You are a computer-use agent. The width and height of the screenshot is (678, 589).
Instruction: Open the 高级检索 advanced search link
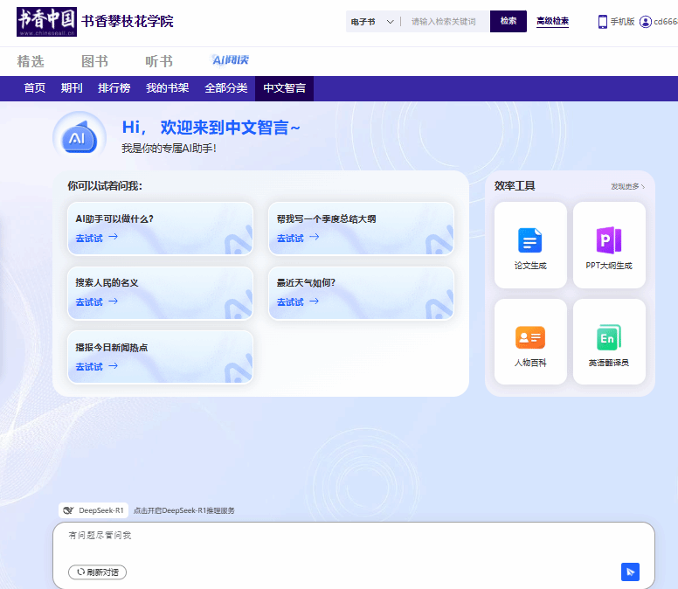pos(552,22)
